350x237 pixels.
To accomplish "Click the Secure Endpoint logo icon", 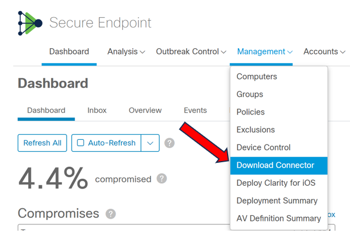I will tap(29, 23).
